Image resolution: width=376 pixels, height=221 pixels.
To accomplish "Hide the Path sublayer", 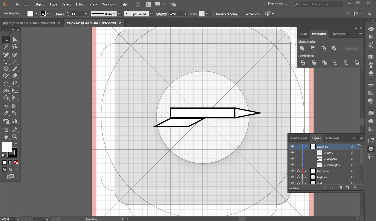I will point(292,153).
